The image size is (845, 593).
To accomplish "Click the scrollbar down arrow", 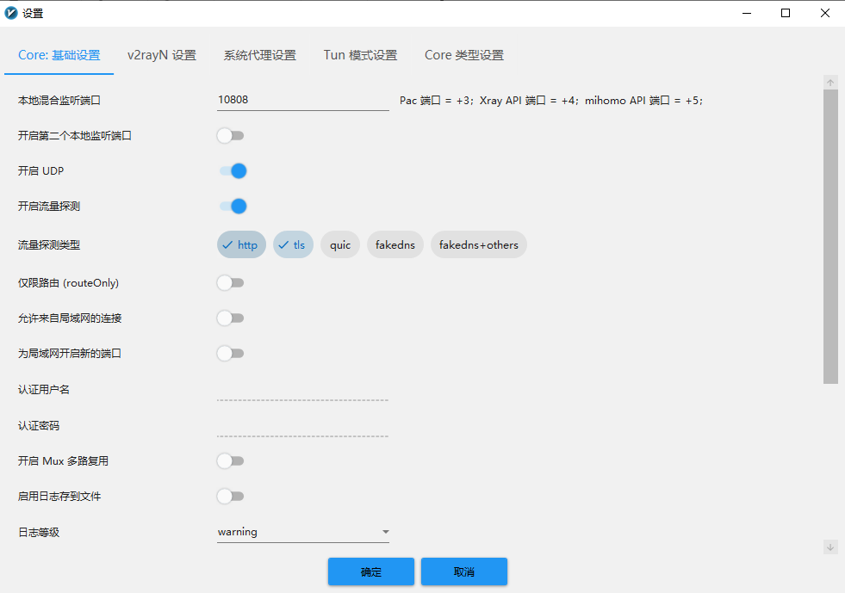I will pos(830,547).
